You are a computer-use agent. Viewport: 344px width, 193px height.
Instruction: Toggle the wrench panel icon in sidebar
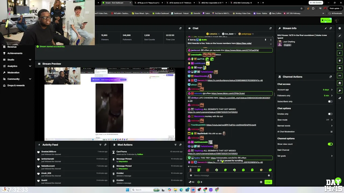pyautogui.click(x=340, y=91)
